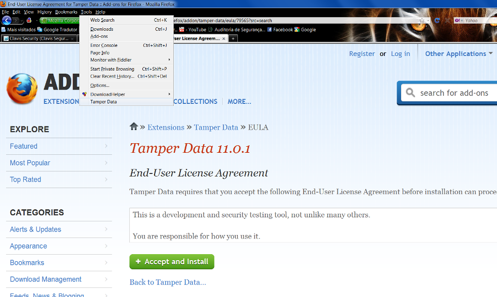The image size is (497, 297).
Task: Click the Firefox logo on the add-ons page
Action: tap(22, 89)
